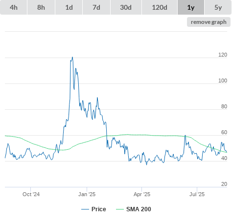Select the 7d range tab

[x=96, y=7]
